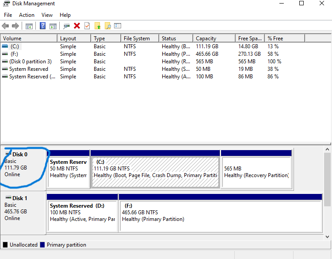Sort by the Type column header
The width and height of the screenshot is (332, 259).
106,39
